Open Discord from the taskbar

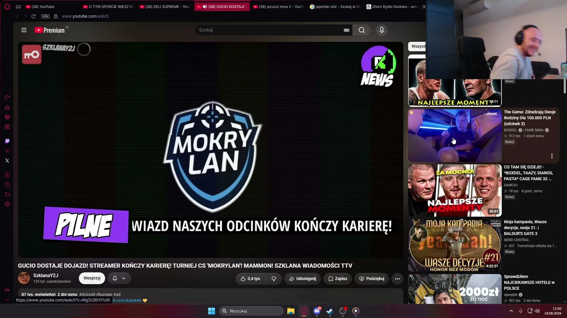click(317, 311)
